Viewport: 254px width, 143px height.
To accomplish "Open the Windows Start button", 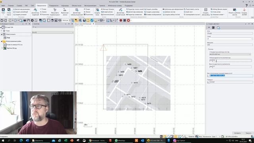I will pyautogui.click(x=3, y=141).
